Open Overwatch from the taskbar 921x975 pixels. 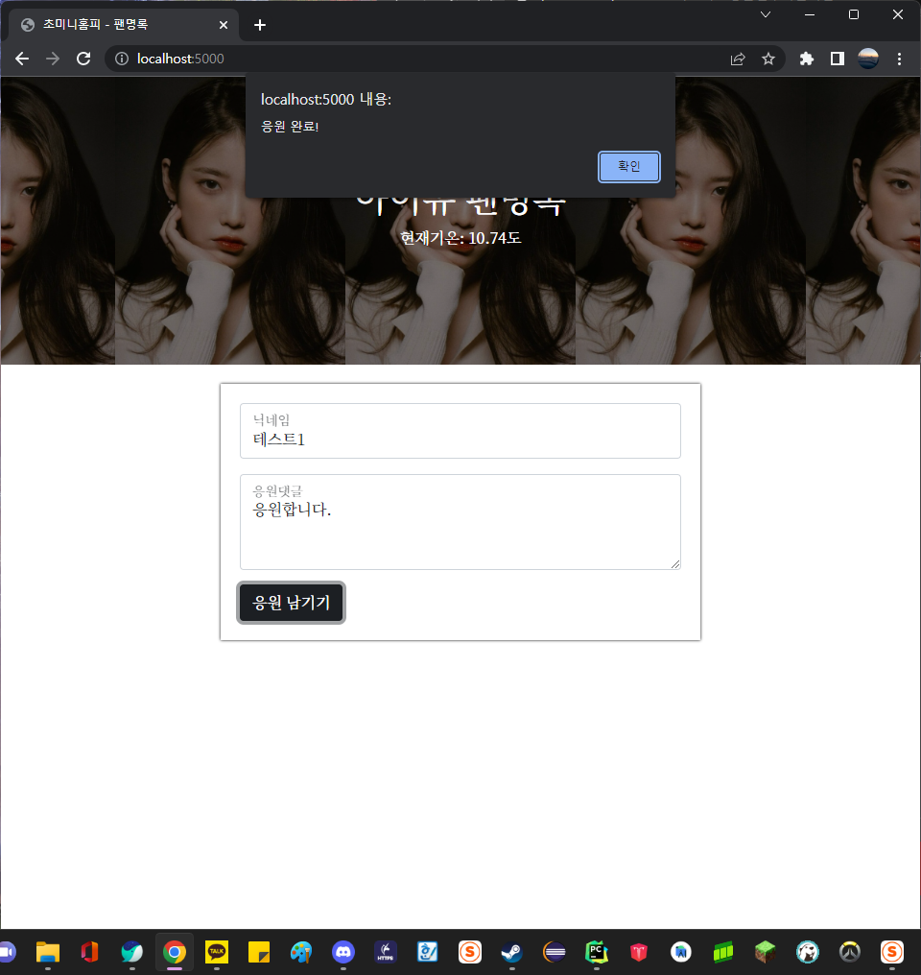[850, 951]
